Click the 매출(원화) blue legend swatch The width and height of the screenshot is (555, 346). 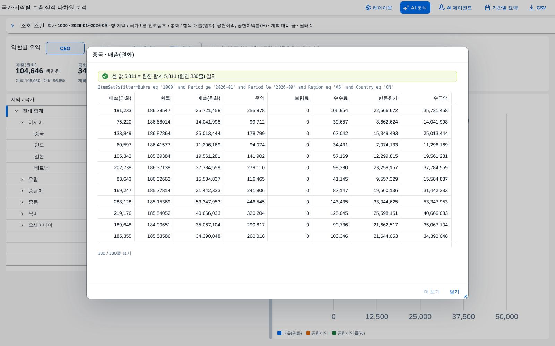tap(279, 333)
